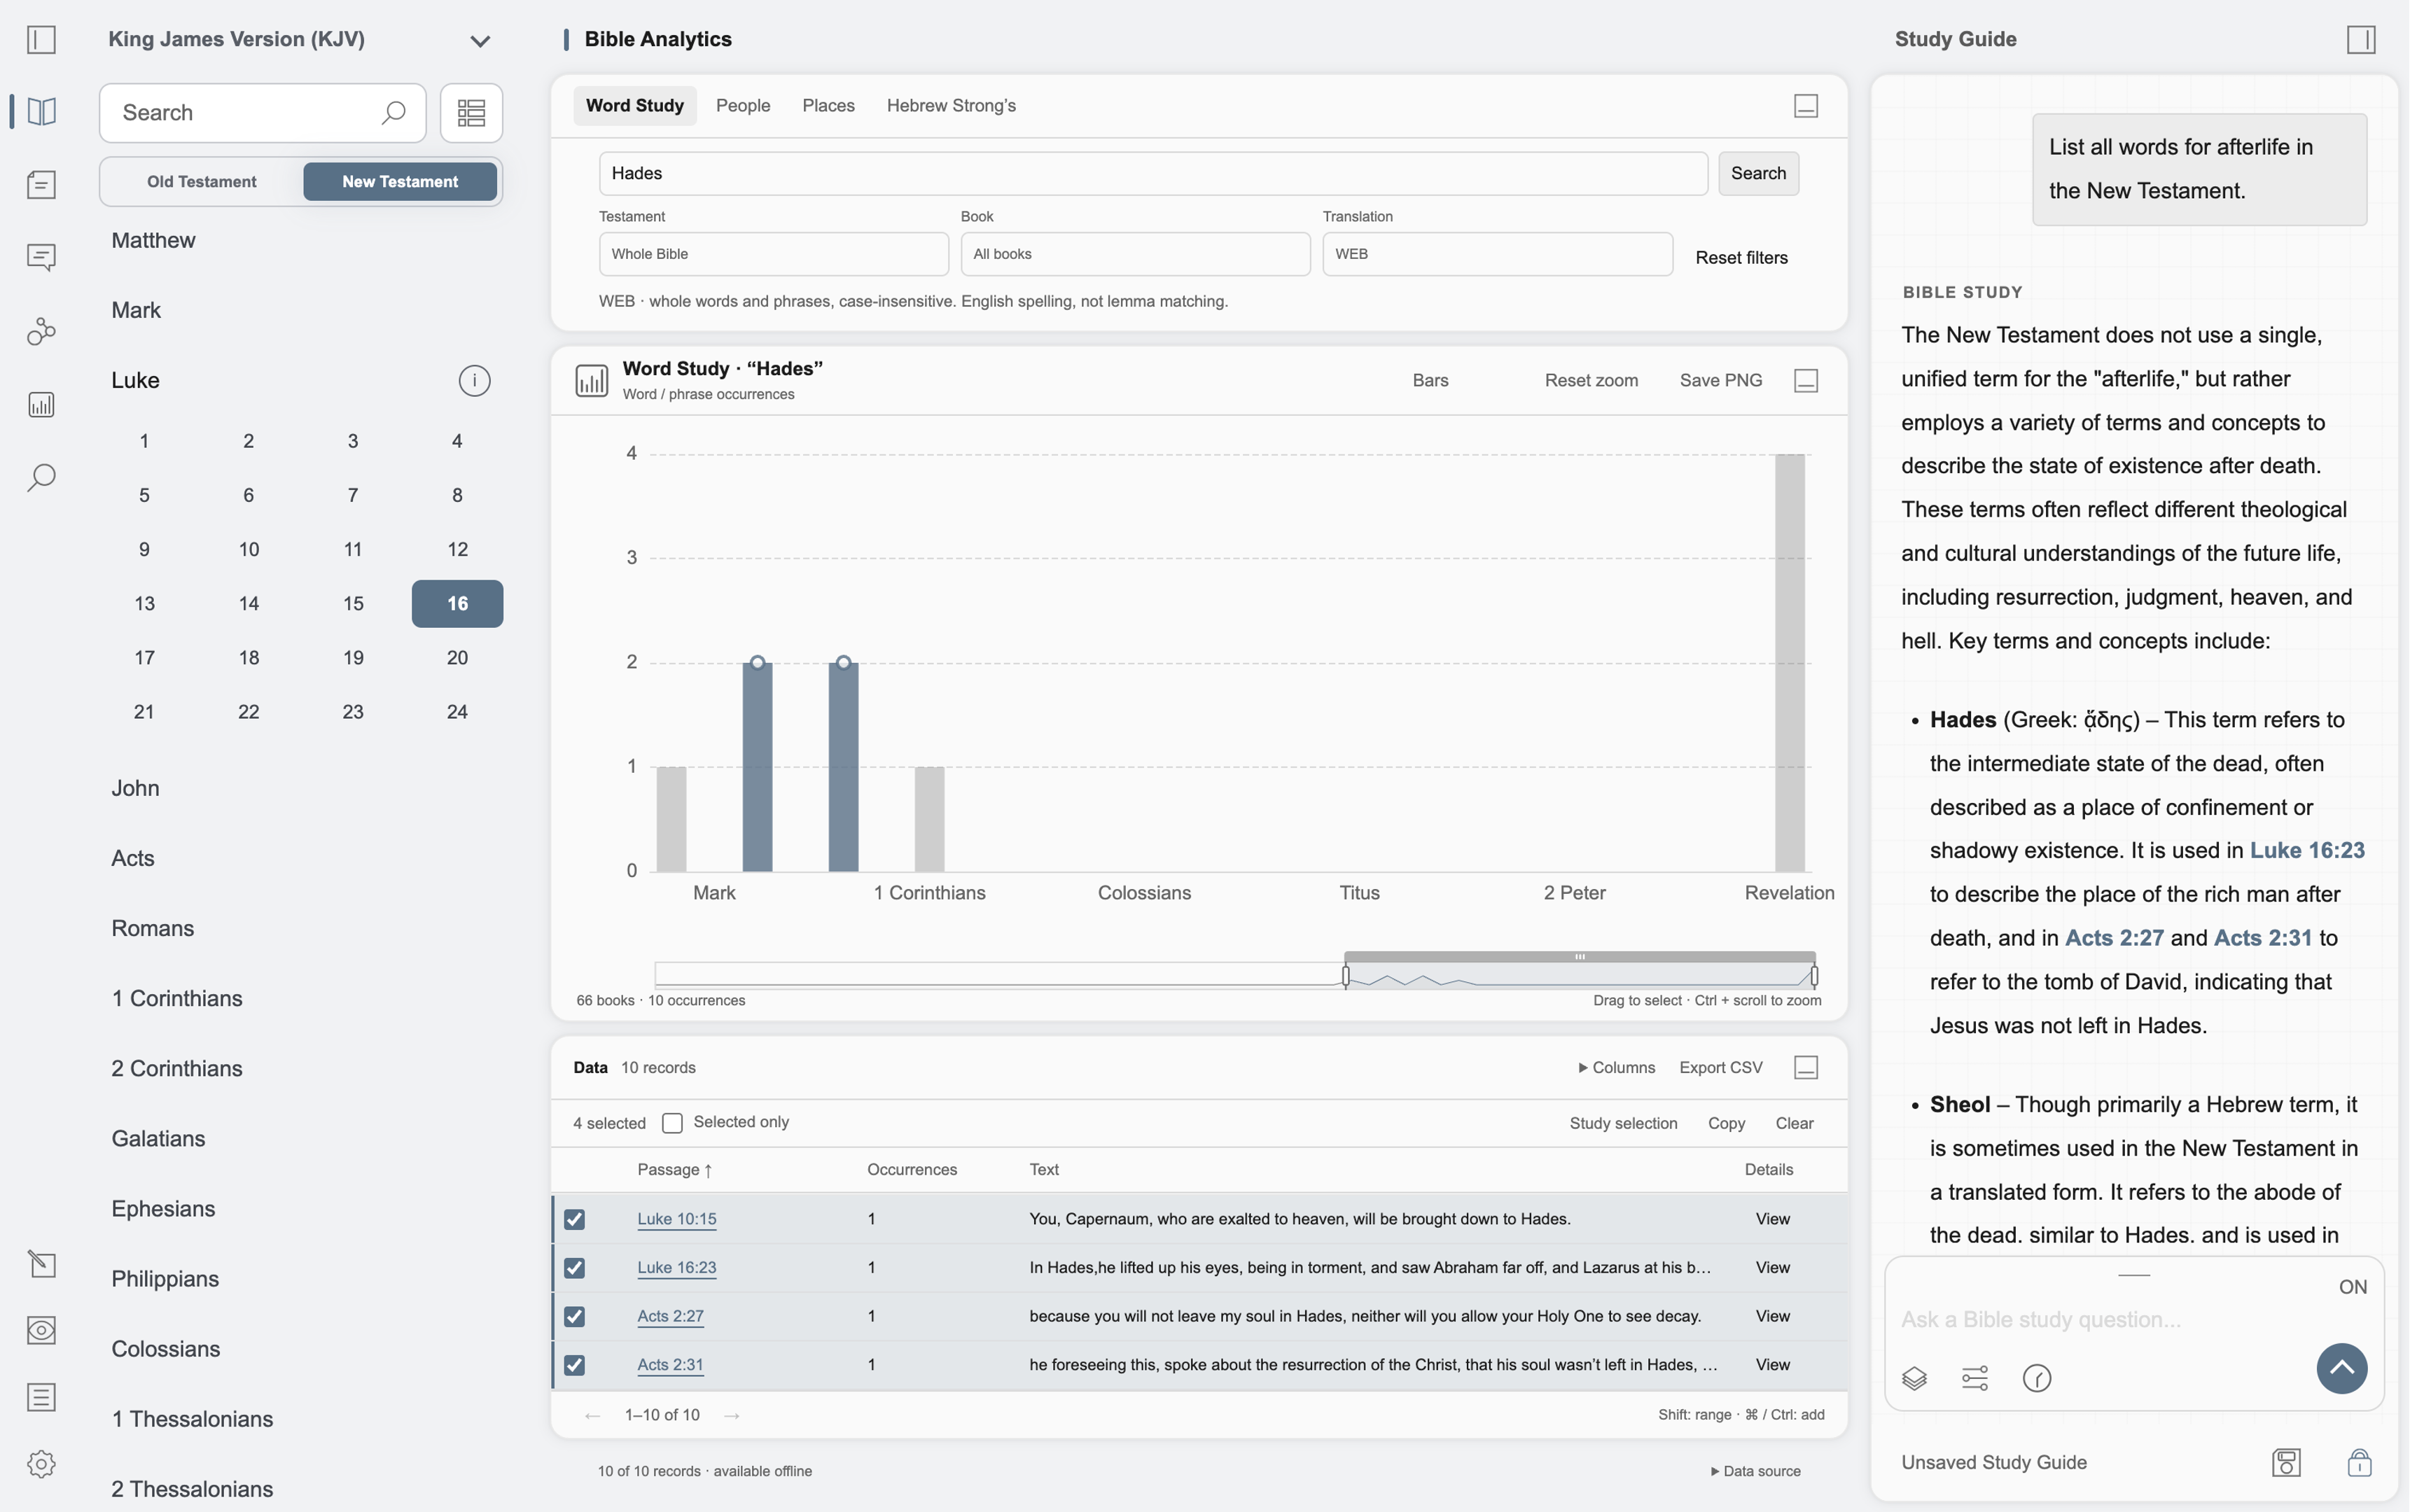Viewport: 2410px width, 1512px height.
Task: Switch to the People tab
Action: 743,106
